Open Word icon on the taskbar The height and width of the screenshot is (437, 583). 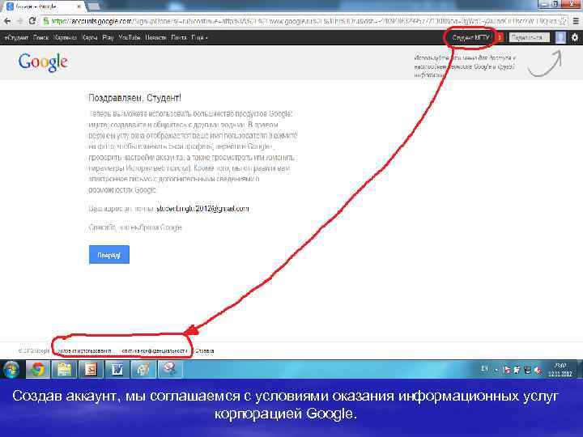tap(117, 370)
